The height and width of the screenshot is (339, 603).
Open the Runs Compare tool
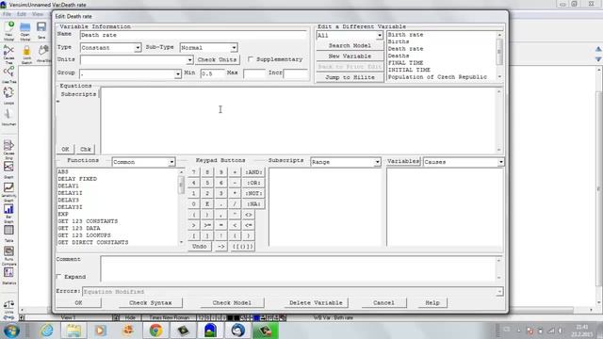[x=8, y=255]
